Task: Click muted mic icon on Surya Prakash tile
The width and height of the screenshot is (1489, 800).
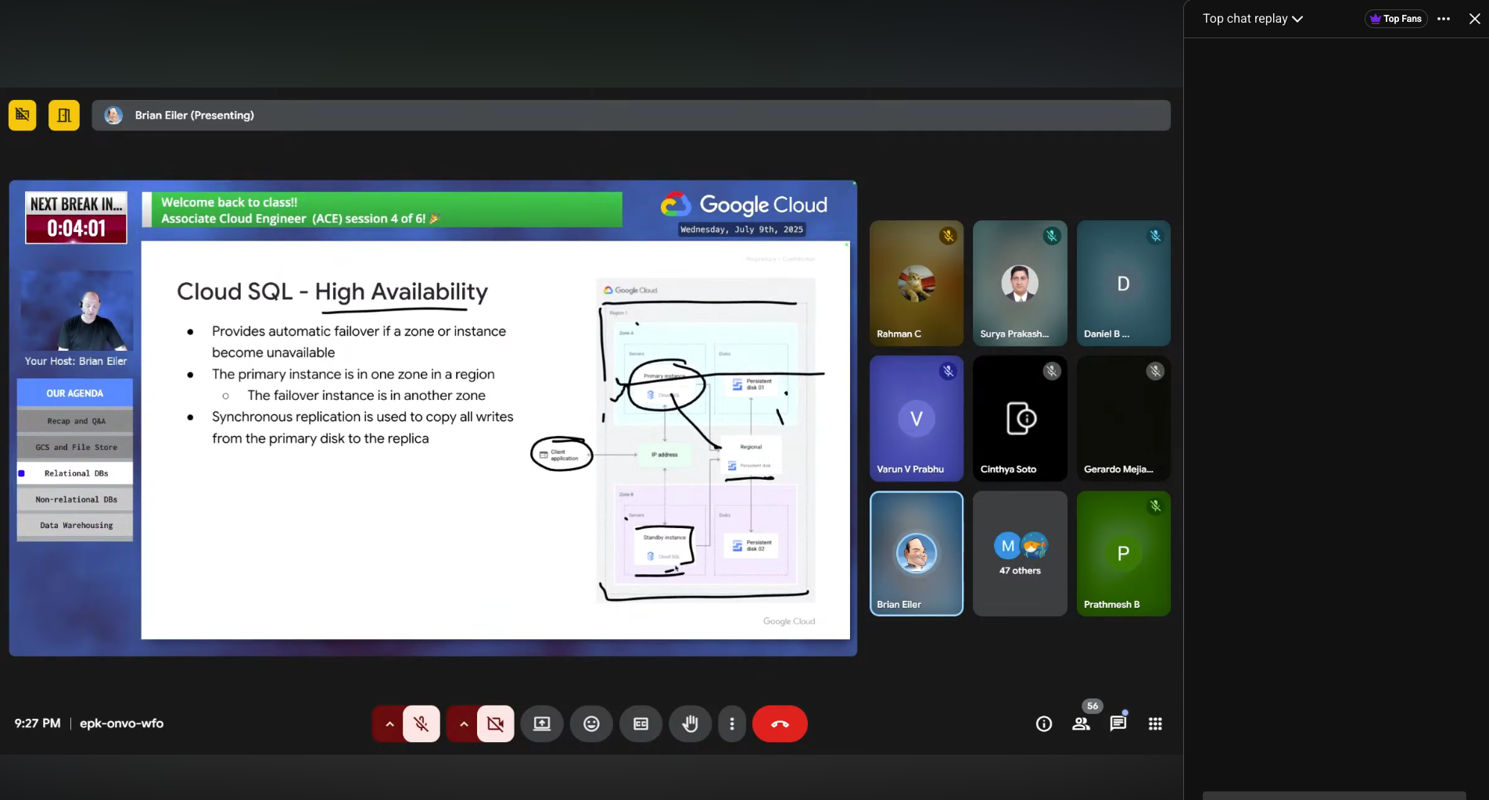Action: click(1052, 236)
